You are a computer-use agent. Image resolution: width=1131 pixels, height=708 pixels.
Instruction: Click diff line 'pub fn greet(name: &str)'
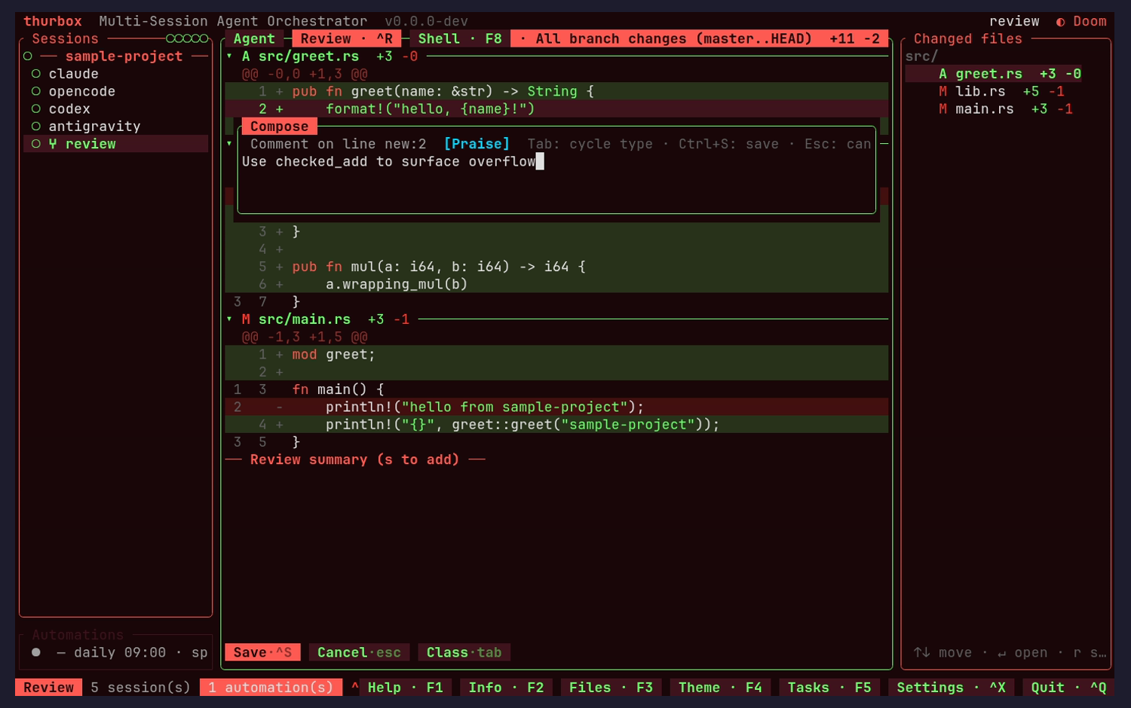(x=556, y=91)
